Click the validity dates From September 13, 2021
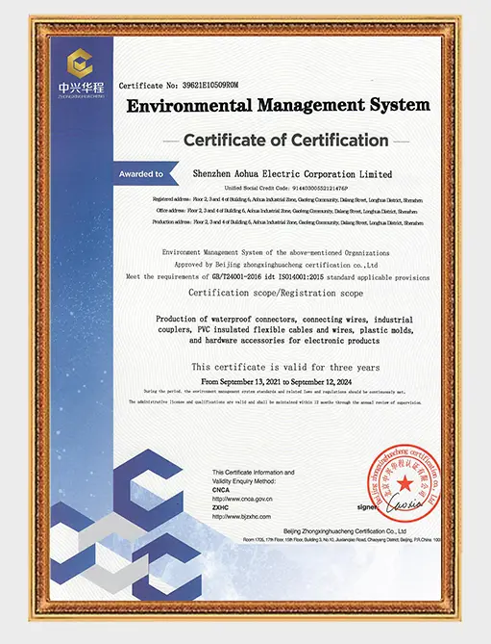Viewport: 491px width, 644px height. (x=276, y=382)
